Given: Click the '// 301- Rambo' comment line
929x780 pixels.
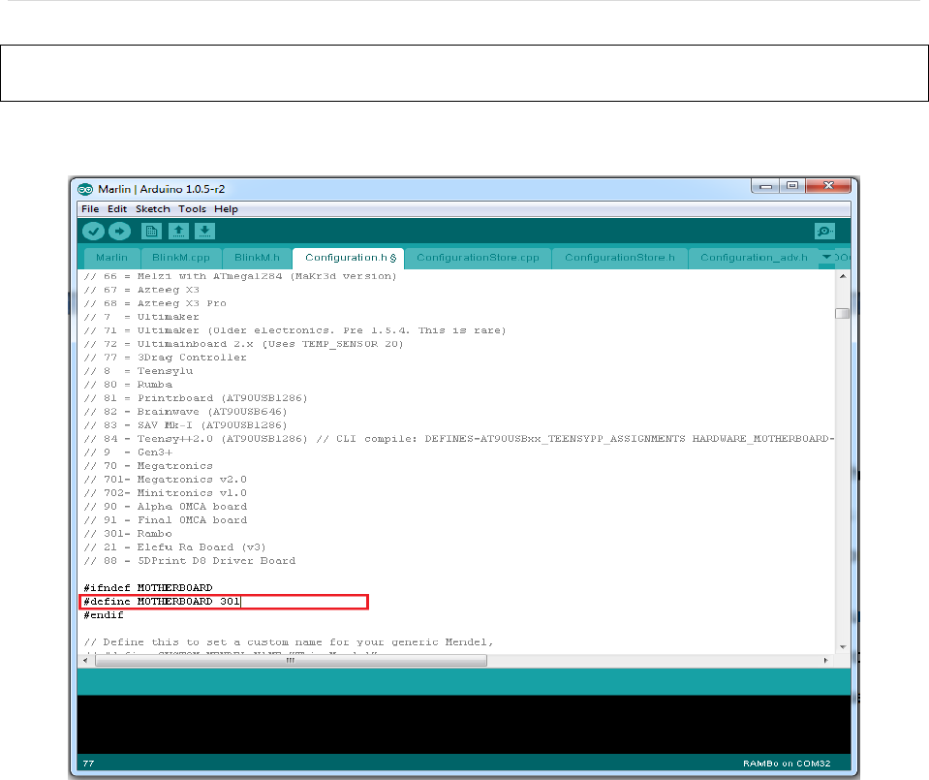Looking at the screenshot, I should [128, 534].
